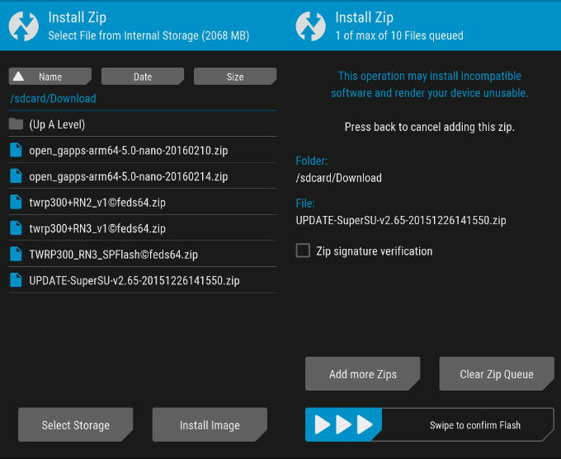Sort file list by Name

(50, 77)
